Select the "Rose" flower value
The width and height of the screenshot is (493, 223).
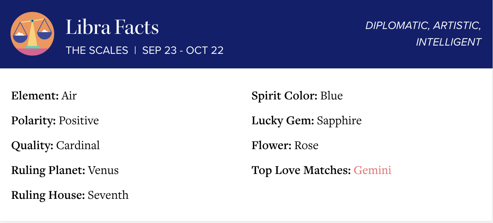306,145
